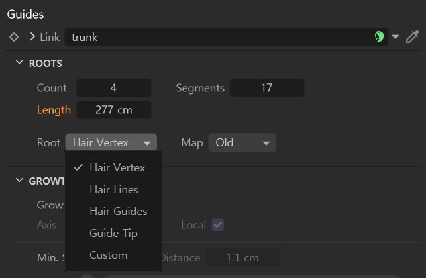Click the green hair object icon
The height and width of the screenshot is (278, 426).
(x=379, y=37)
